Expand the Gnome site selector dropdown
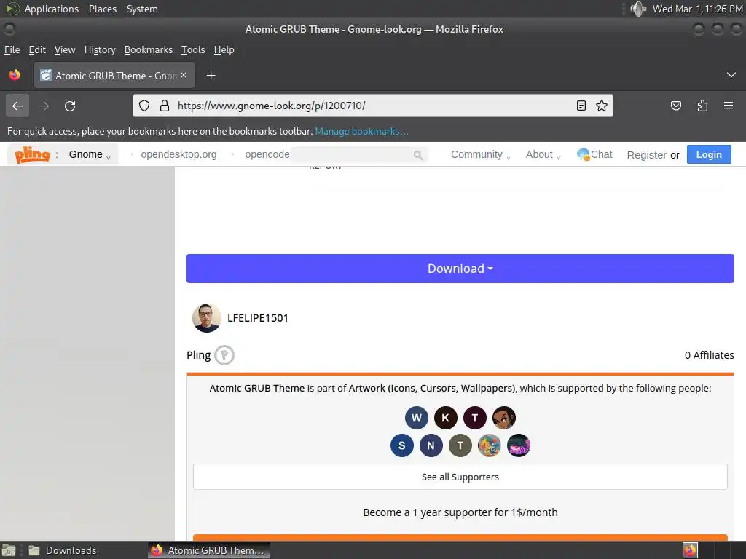Screen dimensions: 746x559 (x=90, y=154)
